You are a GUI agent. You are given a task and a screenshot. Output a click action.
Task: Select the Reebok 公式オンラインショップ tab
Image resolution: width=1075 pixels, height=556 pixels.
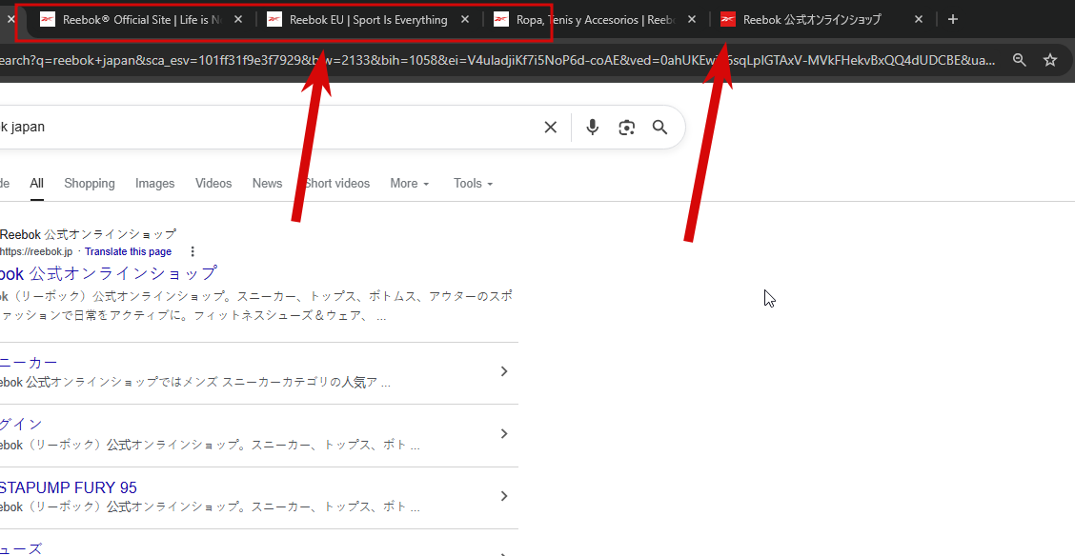(822, 20)
